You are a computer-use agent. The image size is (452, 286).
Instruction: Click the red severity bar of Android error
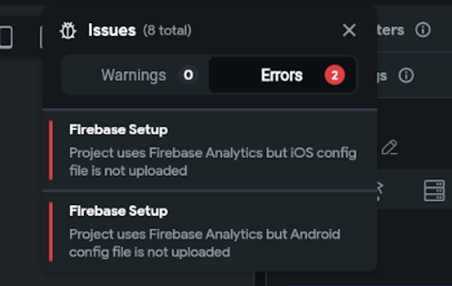pyautogui.click(x=51, y=231)
